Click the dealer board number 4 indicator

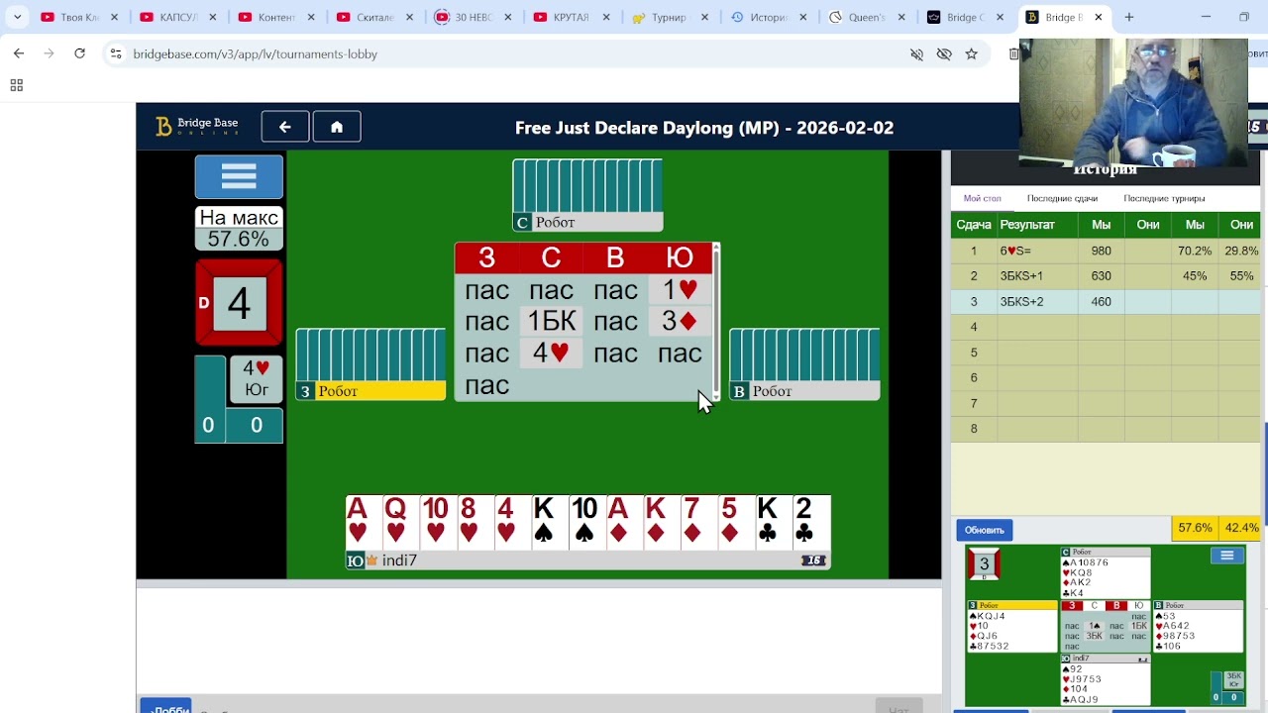pos(239,303)
